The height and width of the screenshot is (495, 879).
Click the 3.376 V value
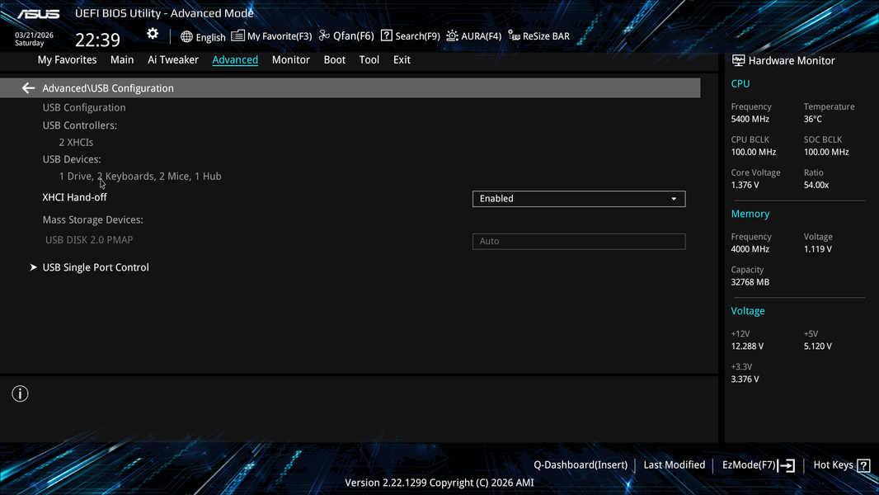coord(745,379)
